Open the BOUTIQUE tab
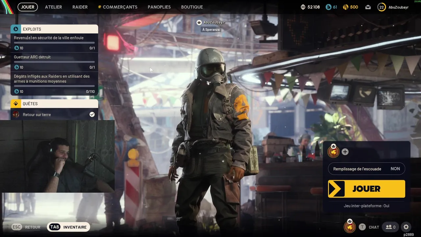 (x=192, y=7)
